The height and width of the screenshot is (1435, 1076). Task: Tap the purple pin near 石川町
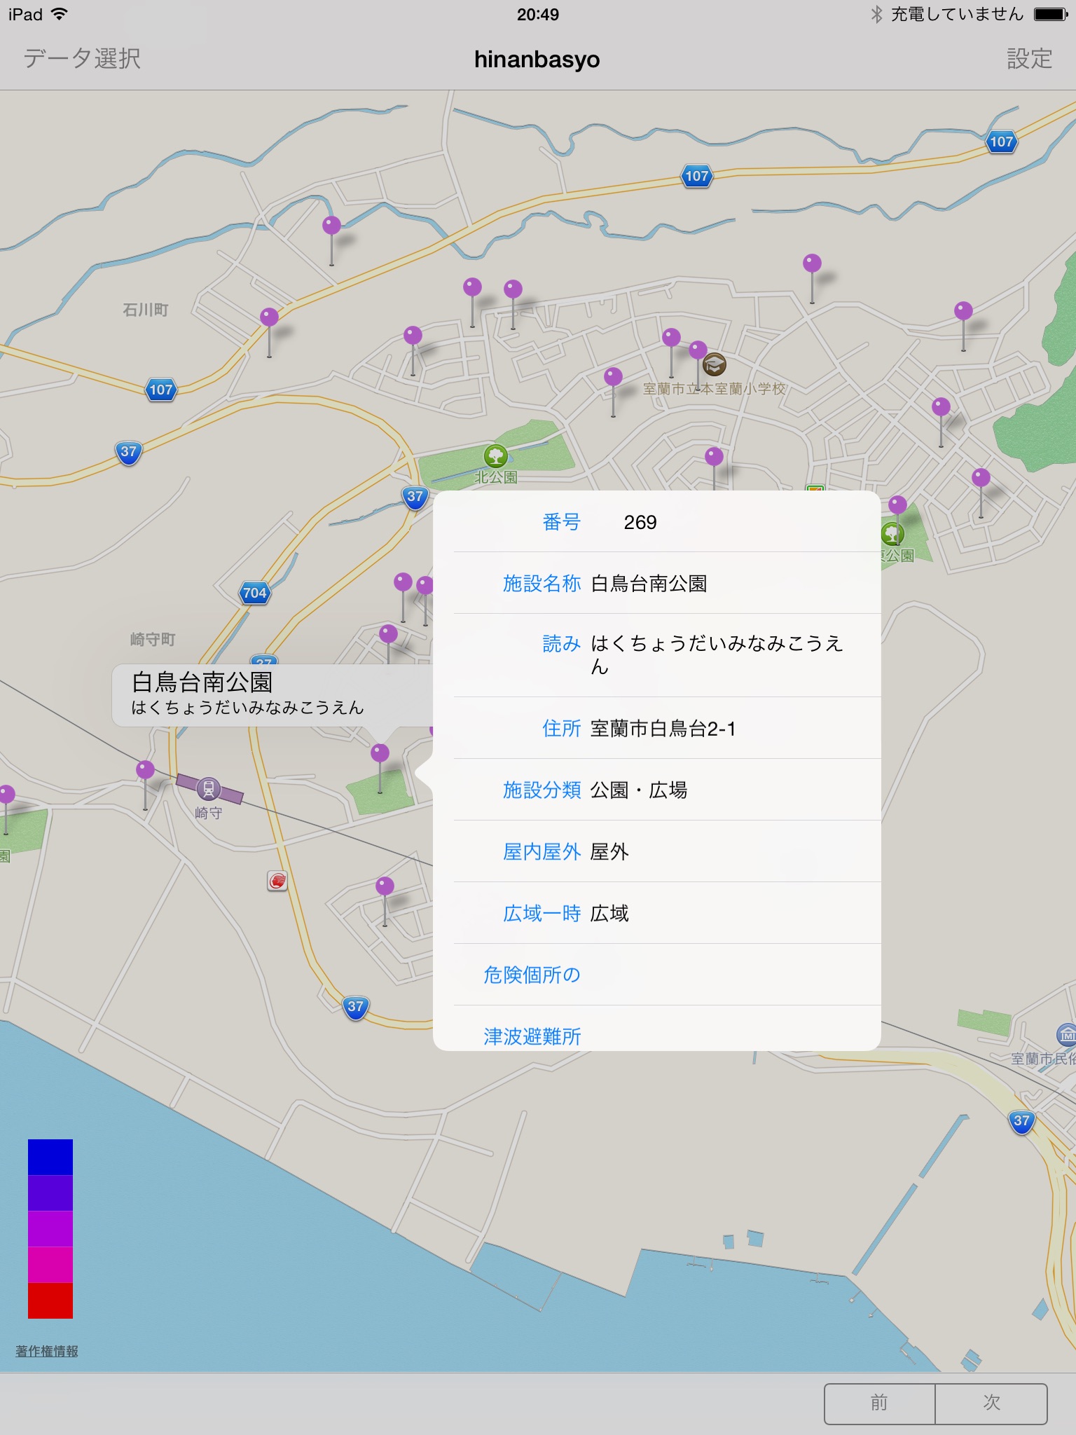coord(269,318)
